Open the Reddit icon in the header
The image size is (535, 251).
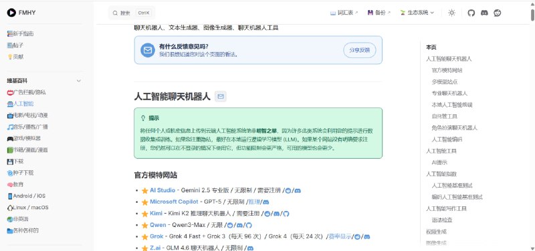coord(497,13)
